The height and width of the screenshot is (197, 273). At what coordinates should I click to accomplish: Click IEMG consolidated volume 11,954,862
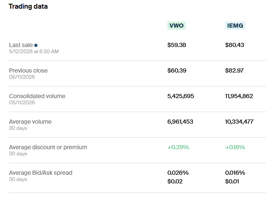click(x=239, y=96)
